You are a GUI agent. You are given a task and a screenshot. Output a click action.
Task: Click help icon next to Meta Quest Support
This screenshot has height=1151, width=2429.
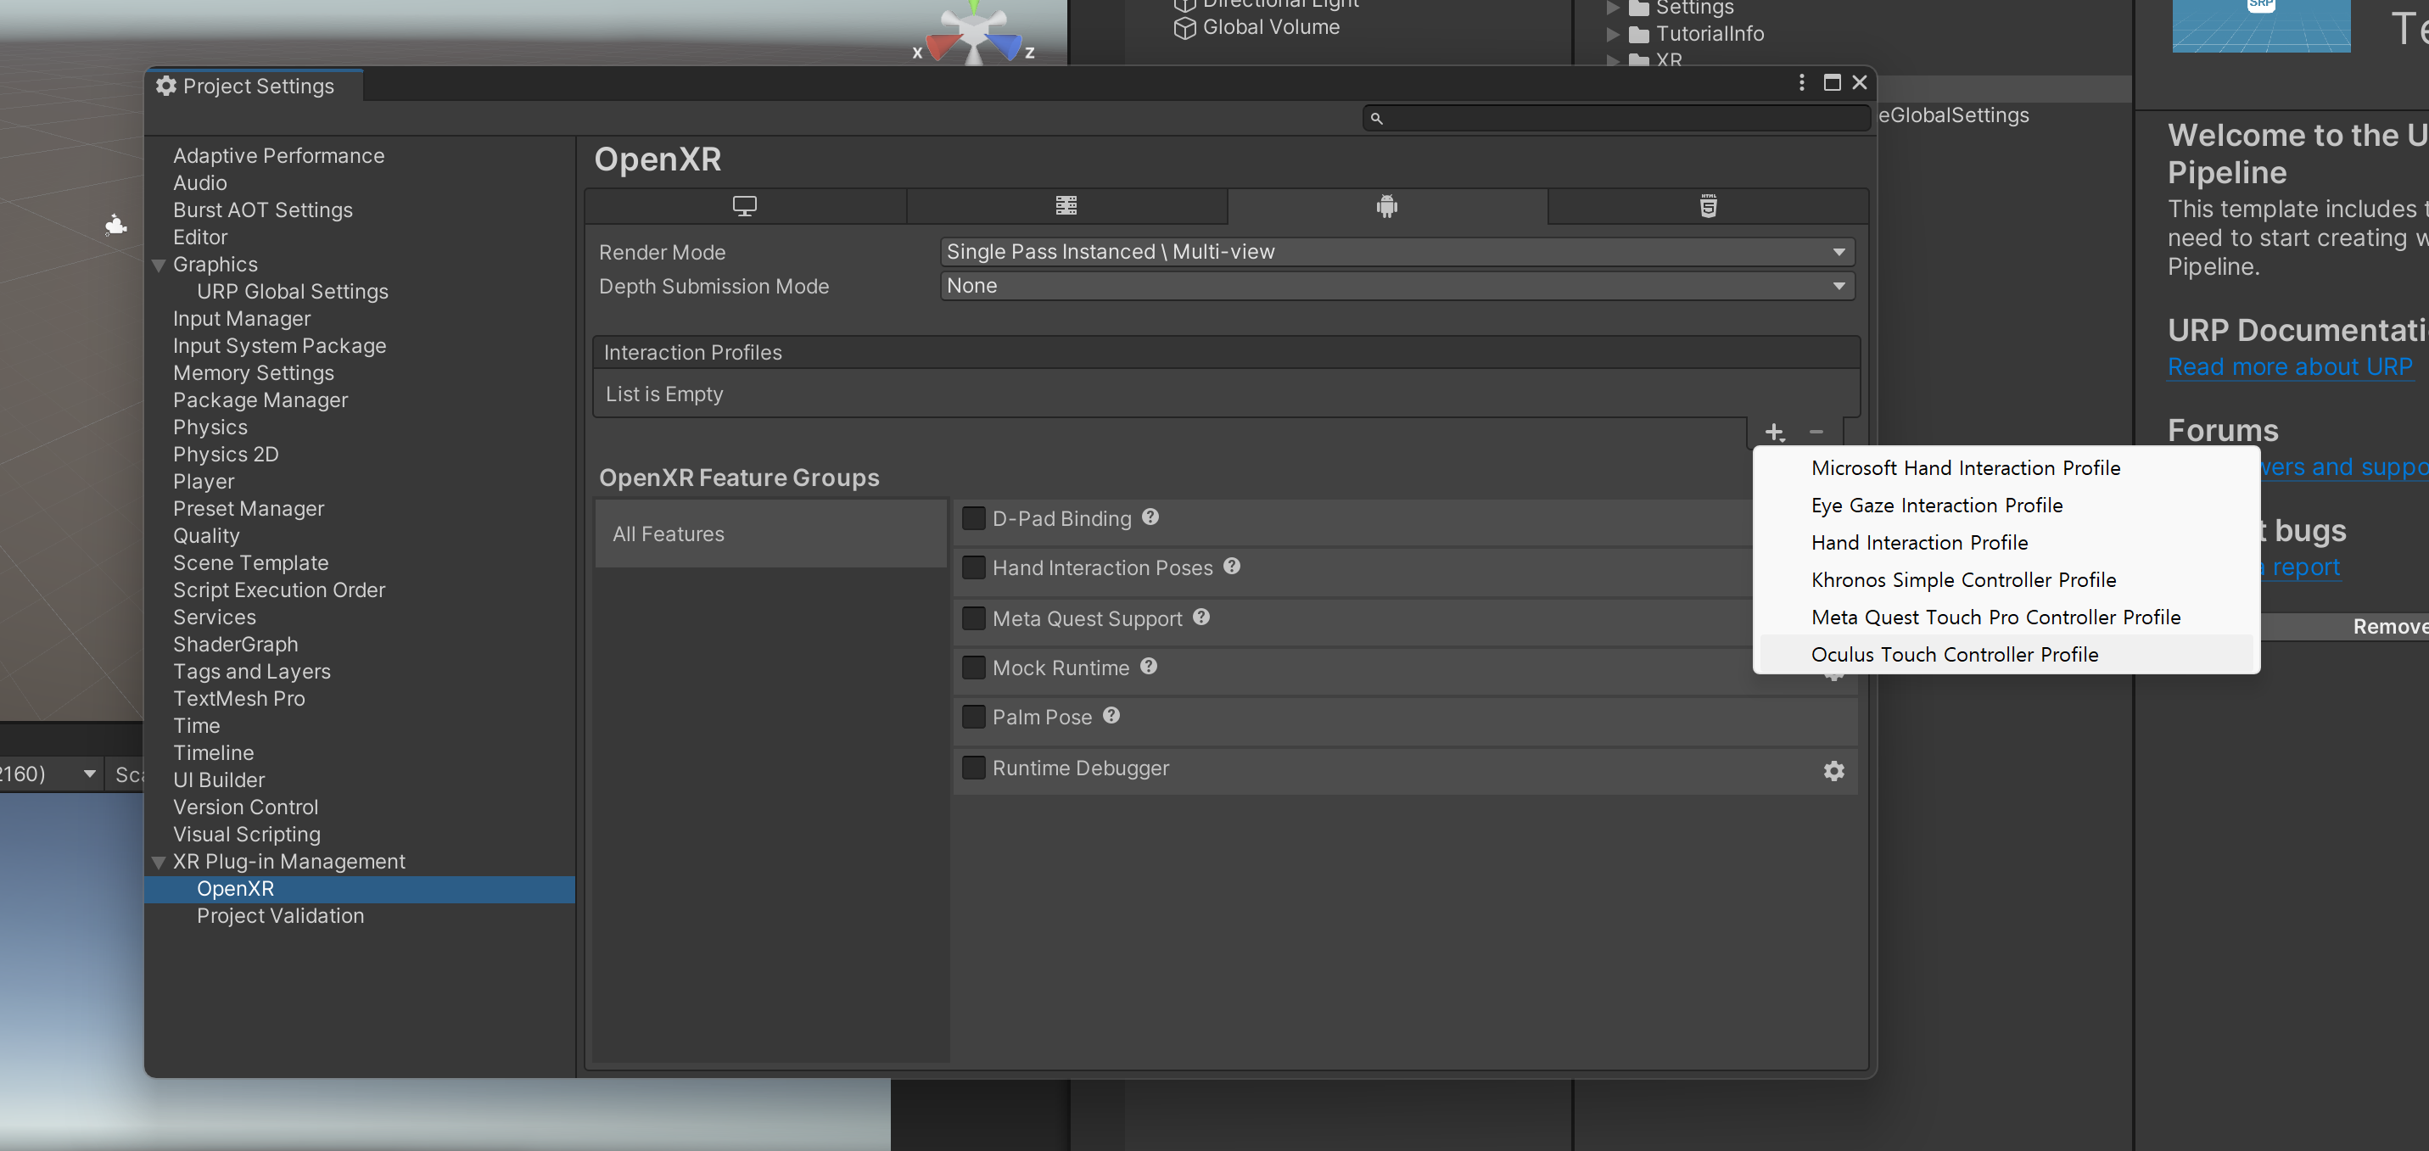point(1201,617)
